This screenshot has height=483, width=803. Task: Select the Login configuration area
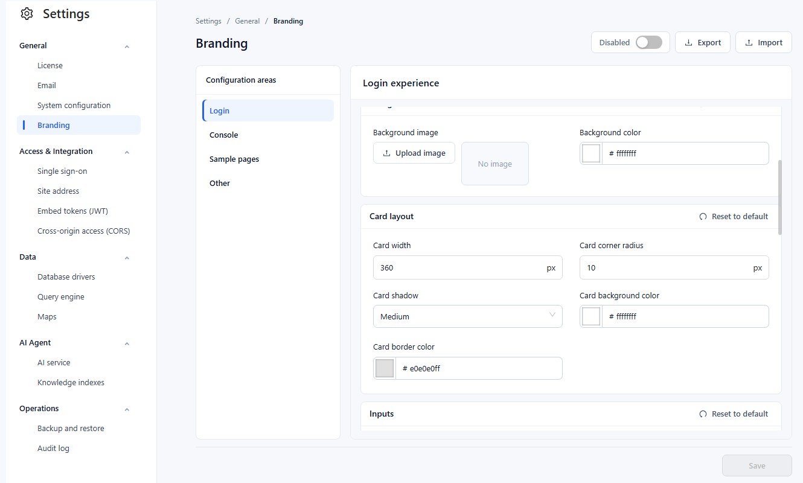(x=268, y=110)
